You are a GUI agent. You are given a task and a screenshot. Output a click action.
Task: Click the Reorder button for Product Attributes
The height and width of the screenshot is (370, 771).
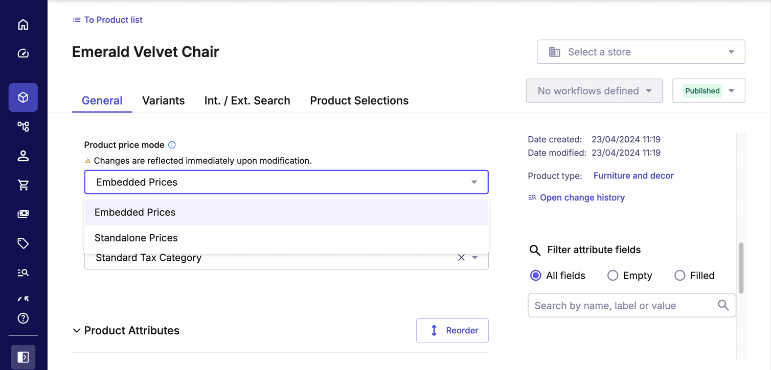[452, 330]
